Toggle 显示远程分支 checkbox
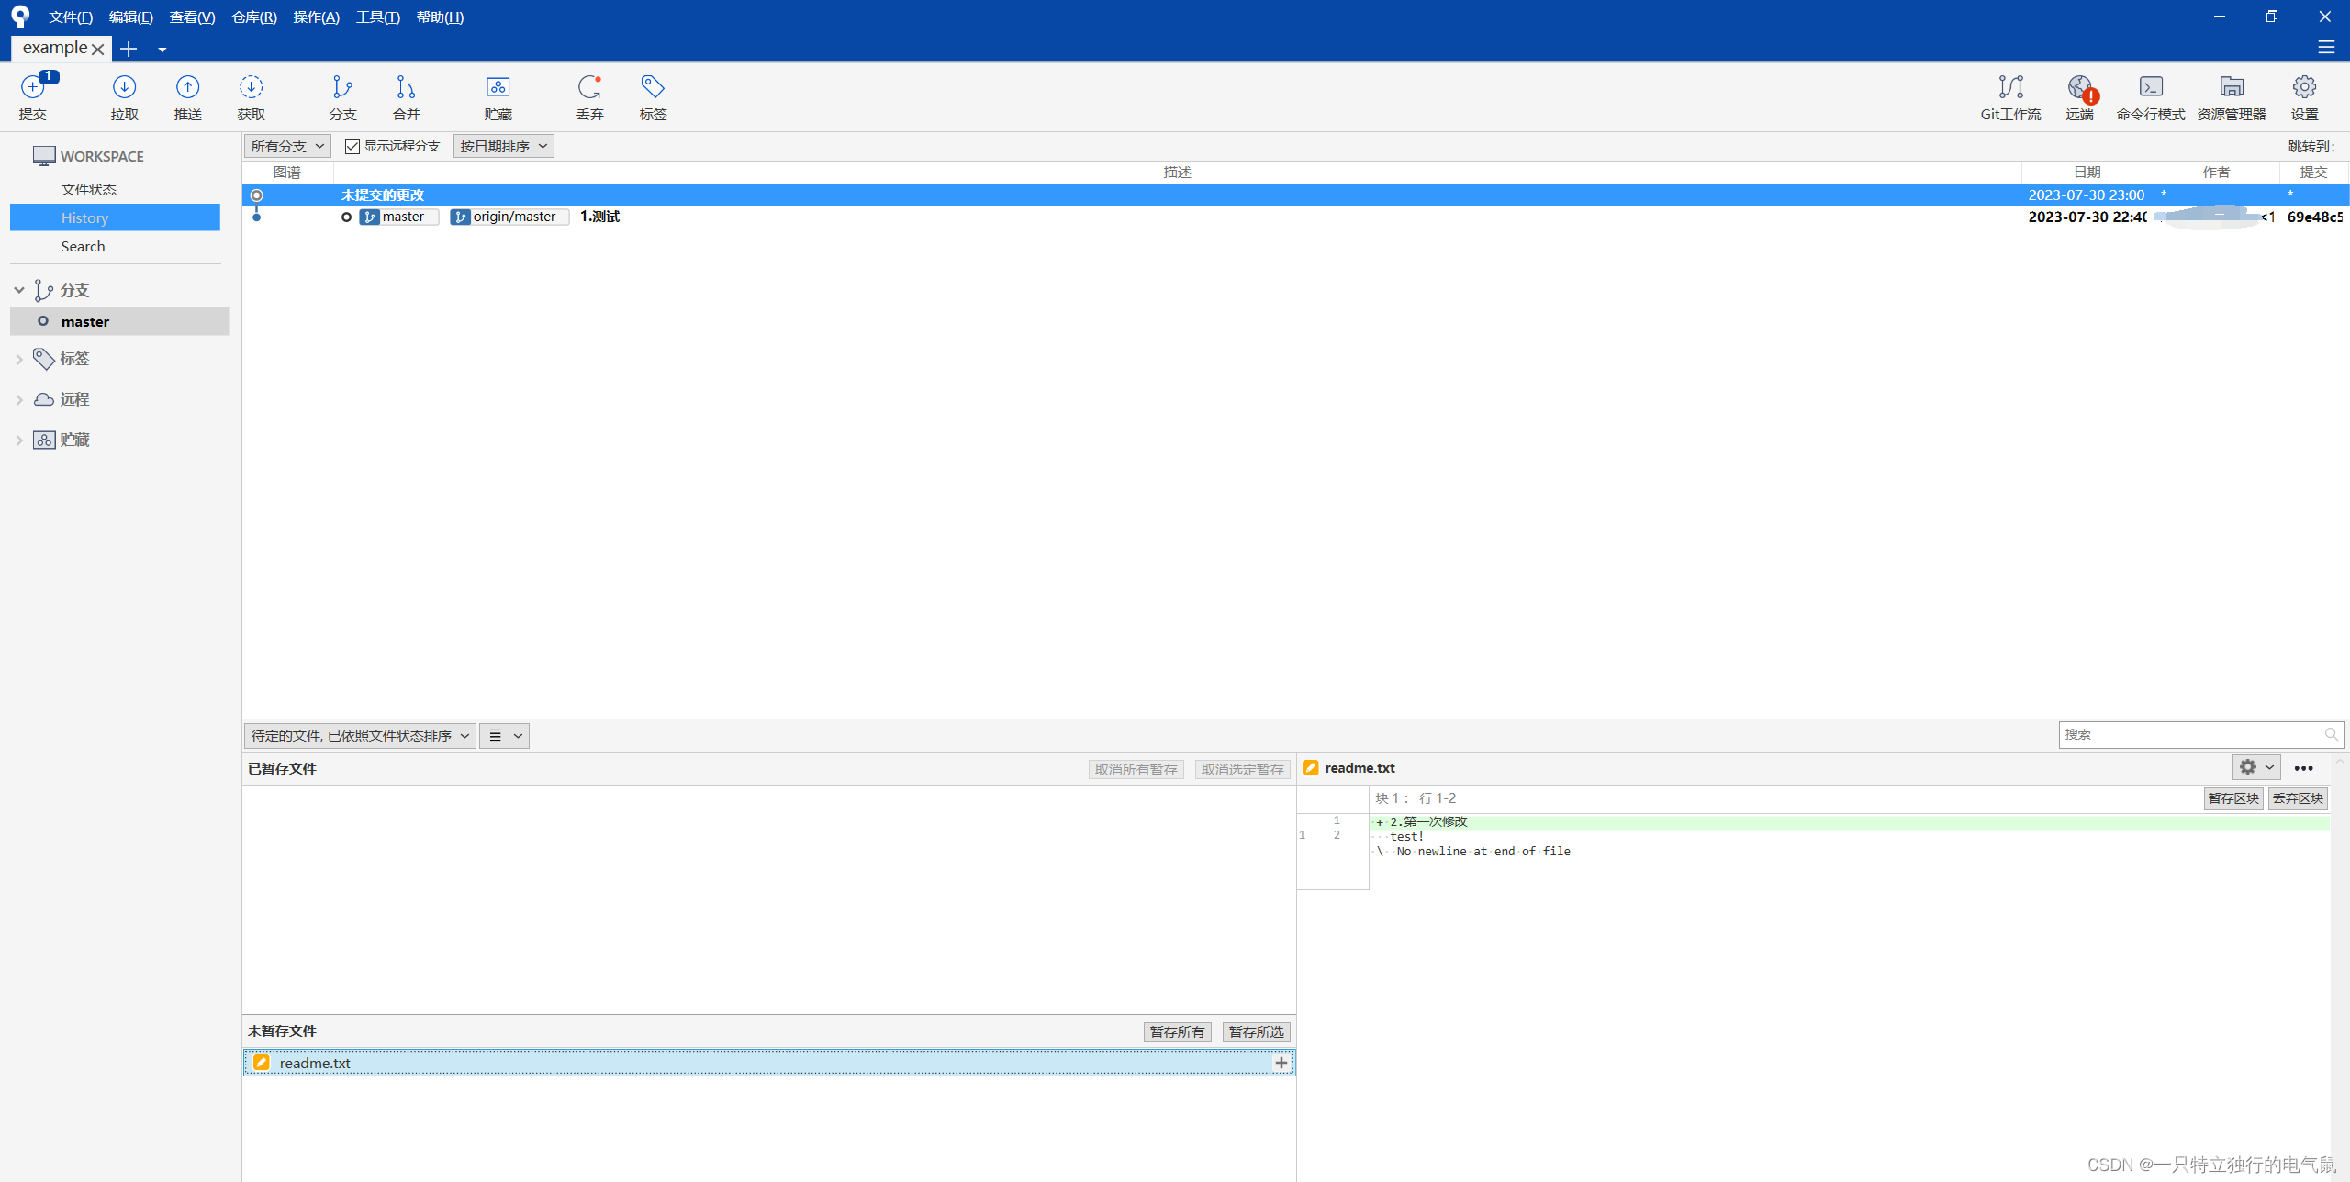The width and height of the screenshot is (2350, 1182). tap(352, 147)
